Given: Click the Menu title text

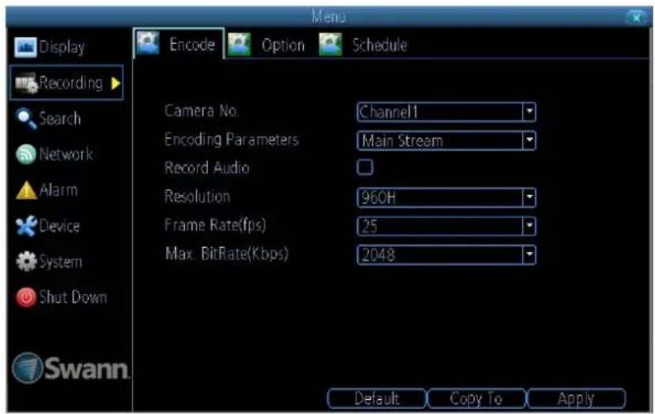Looking at the screenshot, I should tap(329, 17).
